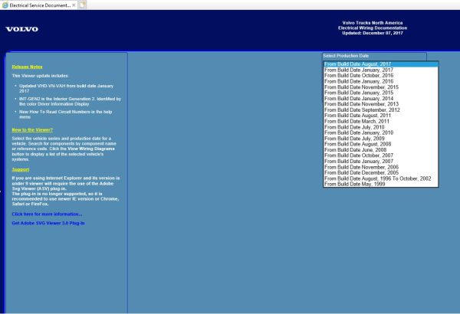Choose From Build Date December, 2005
This screenshot has height=314, width=460.
click(x=381, y=172)
